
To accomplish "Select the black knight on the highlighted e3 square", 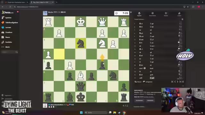I will [x=81, y=43].
